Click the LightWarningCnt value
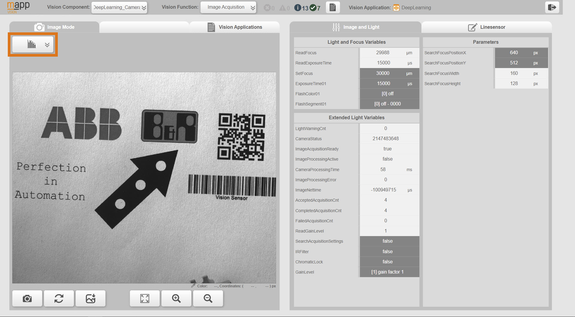Viewport: 575px width, 317px height. [389, 128]
